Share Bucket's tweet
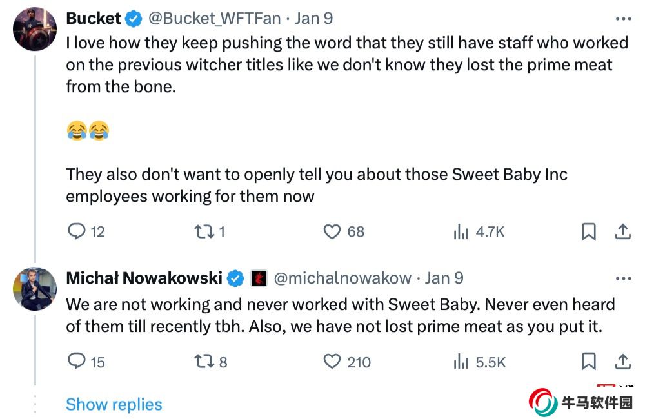The image size is (645, 419). (622, 231)
